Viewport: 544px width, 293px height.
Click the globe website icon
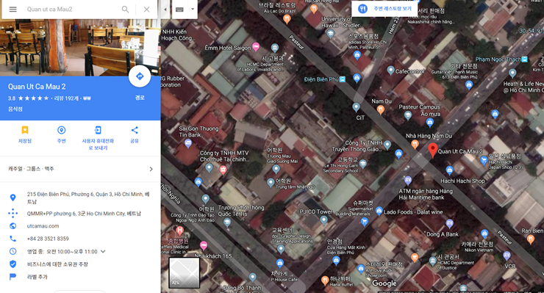pos(12,226)
